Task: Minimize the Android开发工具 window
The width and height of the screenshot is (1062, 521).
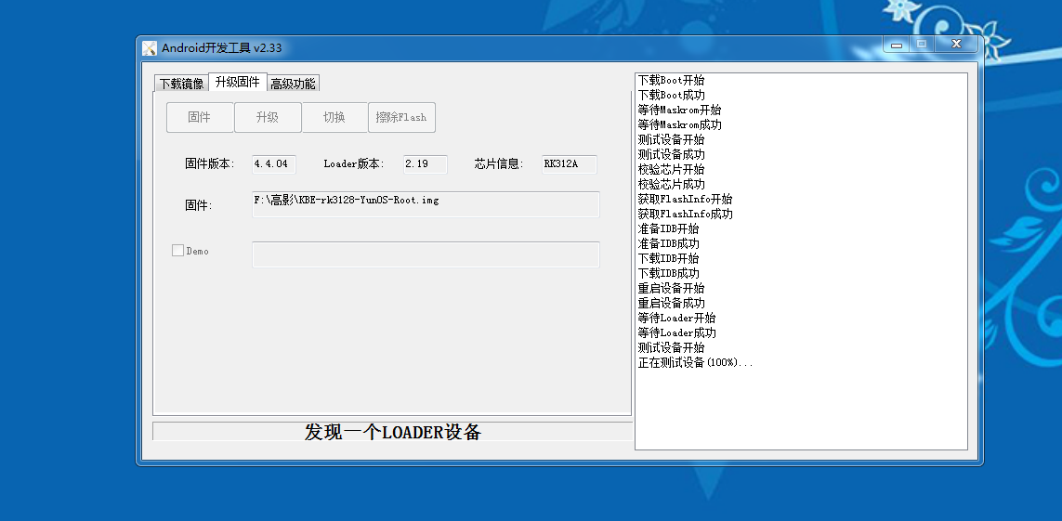Action: 897,45
